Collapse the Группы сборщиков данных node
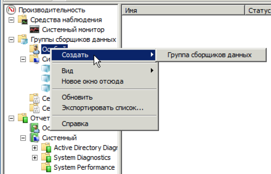This screenshot has width=271, height=174. [11, 40]
